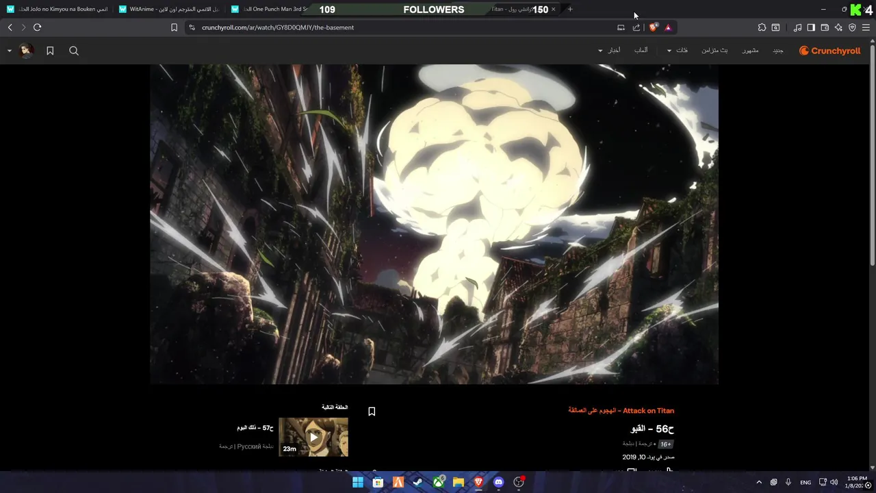Click the ENG language indicator
Viewport: 876px width, 493px height.
click(x=806, y=482)
